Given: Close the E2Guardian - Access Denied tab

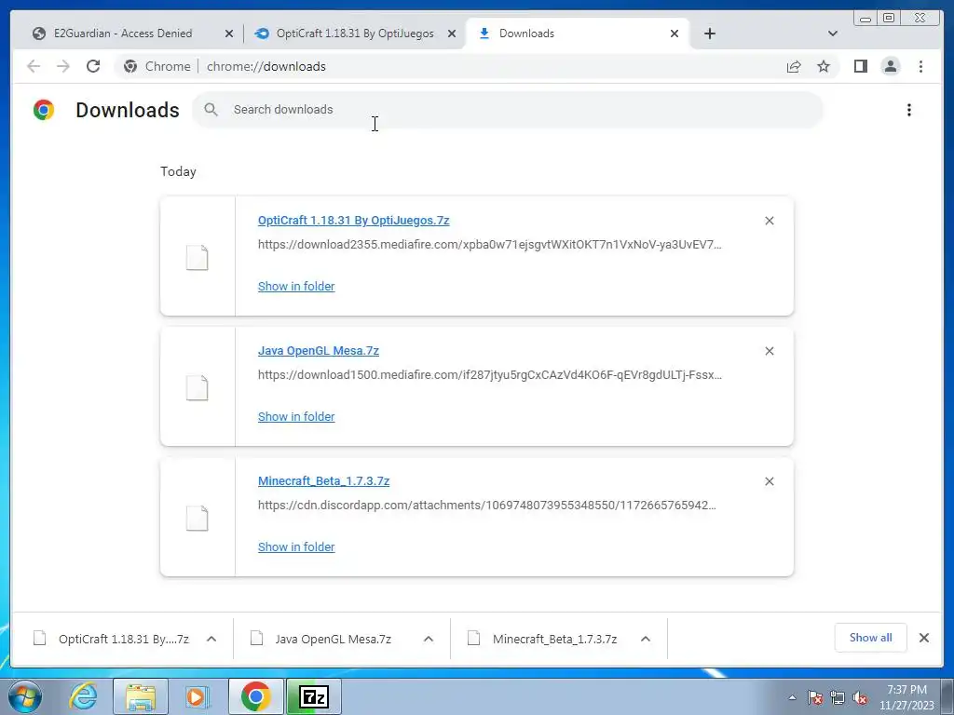Looking at the screenshot, I should point(229,34).
